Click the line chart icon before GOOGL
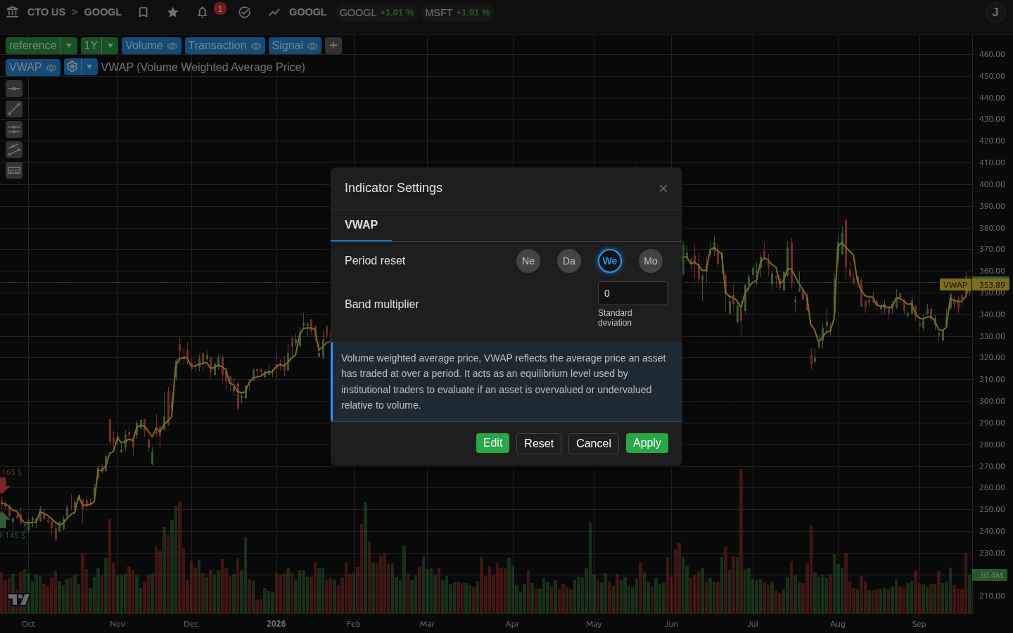 click(x=274, y=12)
